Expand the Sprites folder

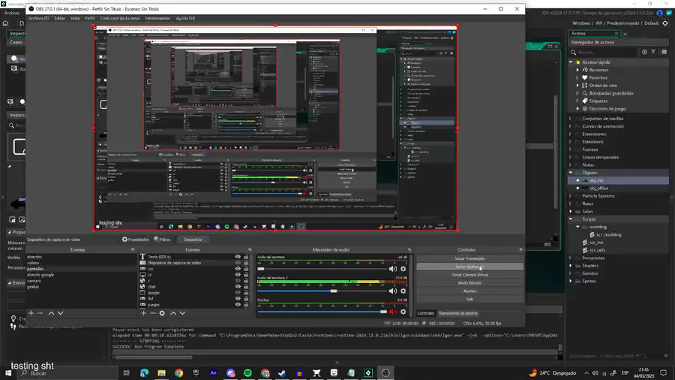coord(571,282)
